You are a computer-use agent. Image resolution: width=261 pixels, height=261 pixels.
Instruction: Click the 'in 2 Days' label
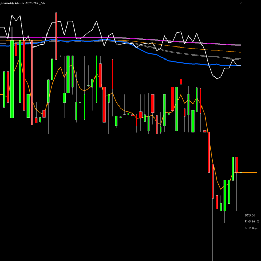coord(251,228)
